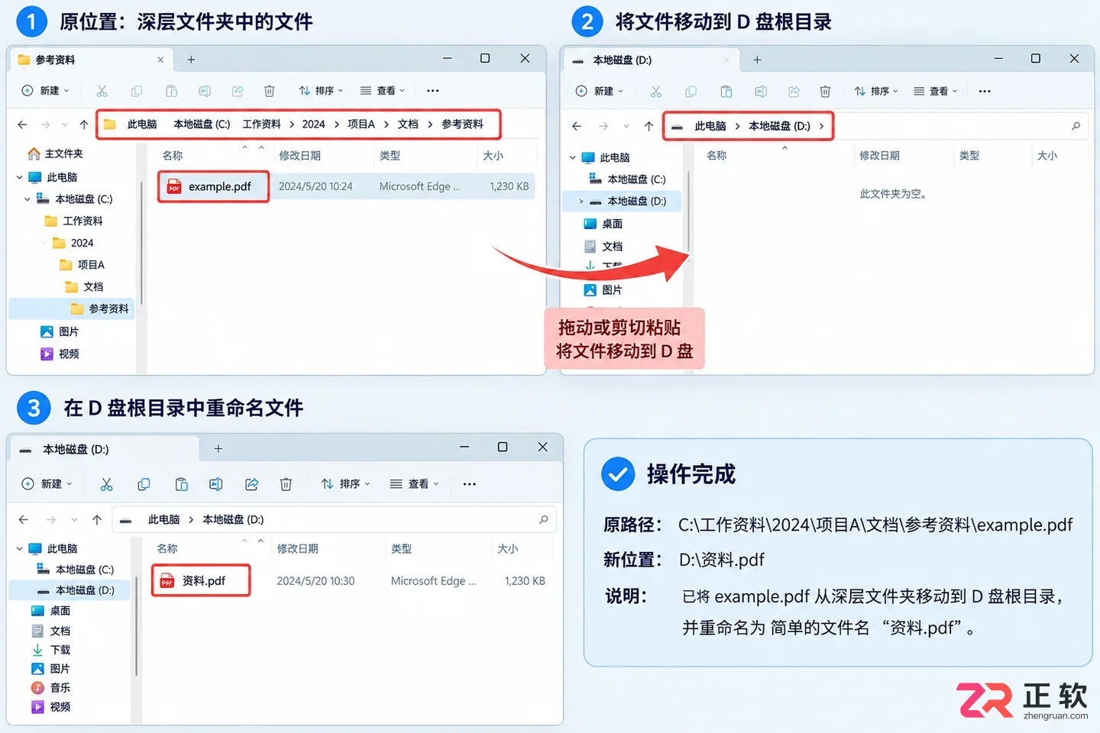Screen dimensions: 1100x733
Task: Click Delete trash icon in 参考资料 window
Action: coord(269,91)
